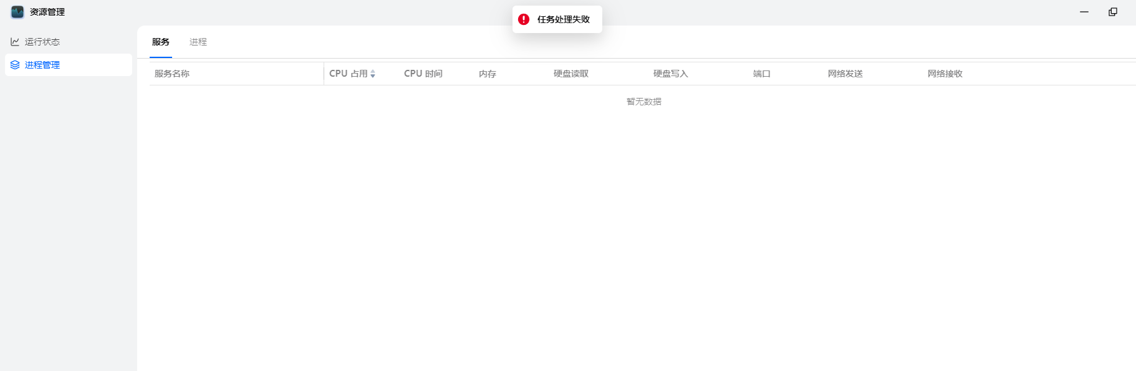This screenshot has width=1136, height=371.
Task: Click the 资源管理 app logo icon
Action: coord(17,12)
